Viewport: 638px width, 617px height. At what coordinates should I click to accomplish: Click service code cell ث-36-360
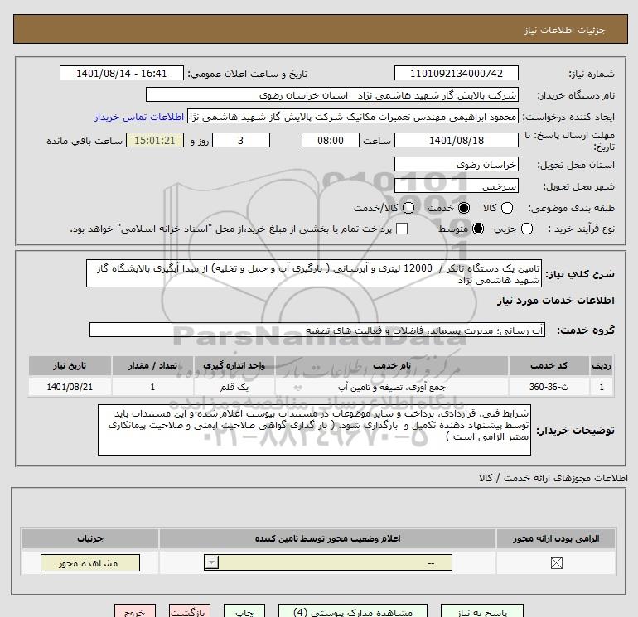coord(549,387)
